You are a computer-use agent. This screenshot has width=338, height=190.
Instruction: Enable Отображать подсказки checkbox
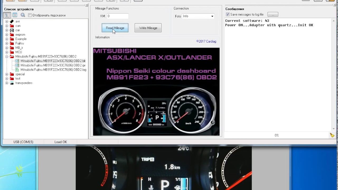(x=30, y=15)
